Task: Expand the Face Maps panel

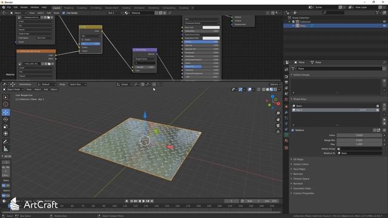Action: [x=299, y=169]
